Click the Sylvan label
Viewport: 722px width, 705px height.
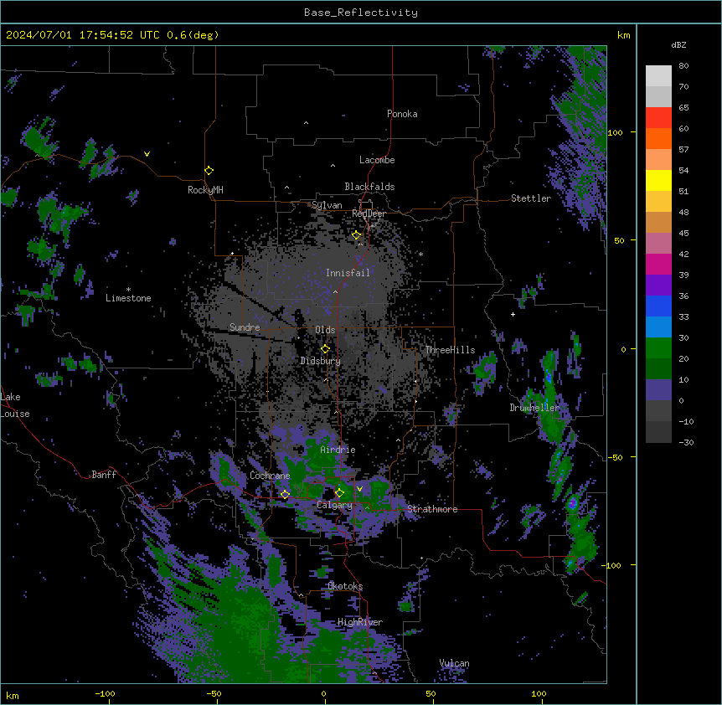coord(327,205)
